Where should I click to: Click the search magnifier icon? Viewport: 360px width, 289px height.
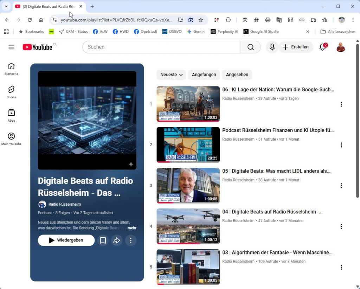(x=251, y=47)
